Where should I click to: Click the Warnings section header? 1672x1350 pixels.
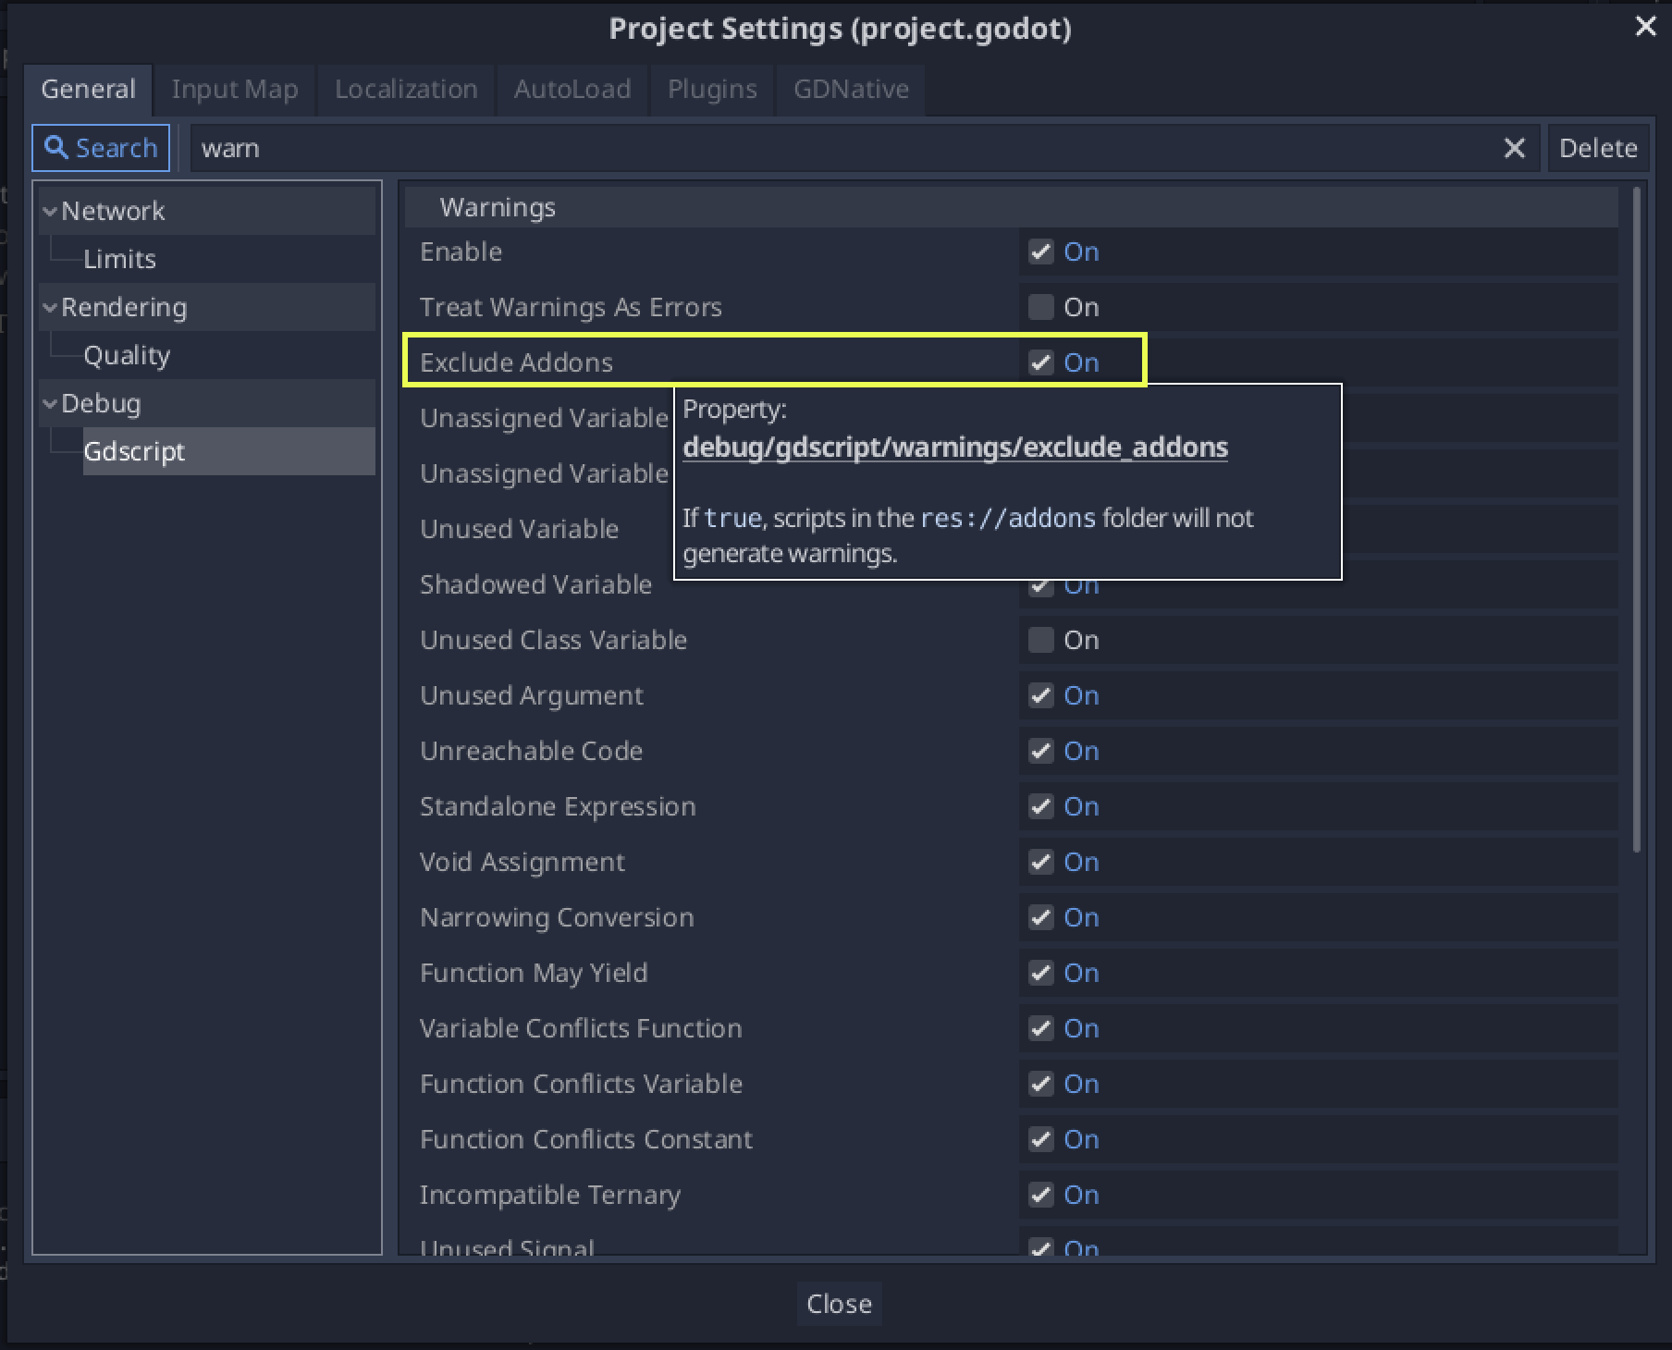click(1011, 207)
